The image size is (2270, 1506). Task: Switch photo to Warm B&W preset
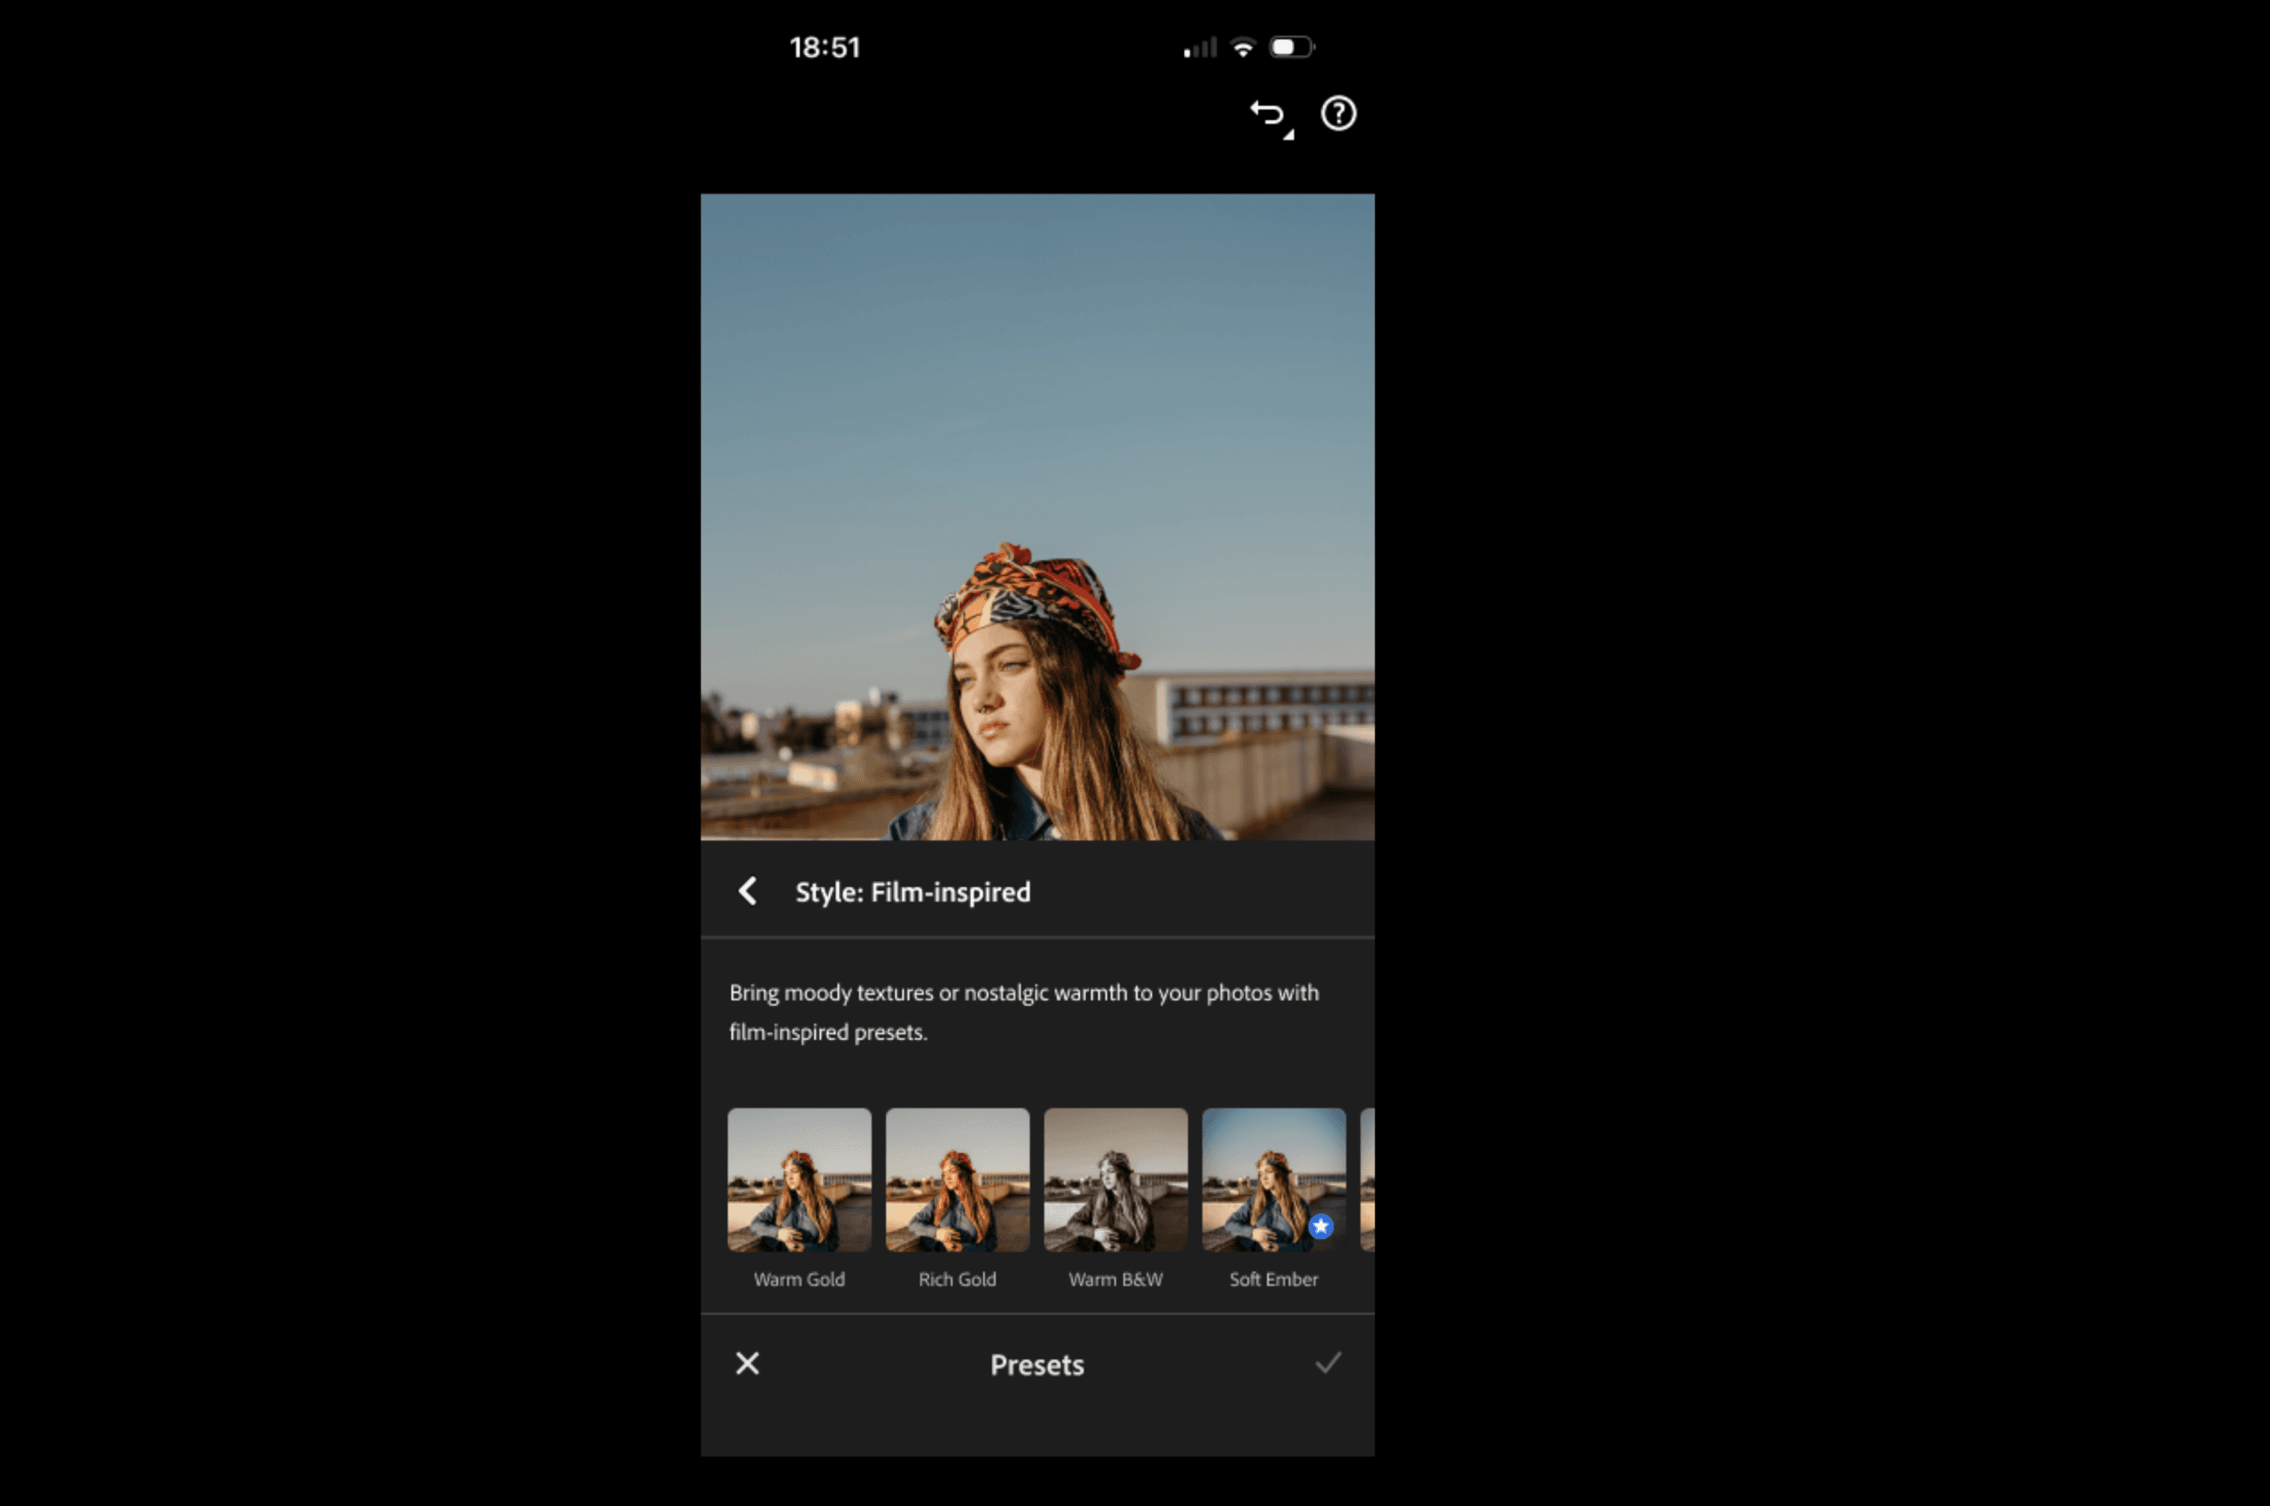click(x=1115, y=1180)
